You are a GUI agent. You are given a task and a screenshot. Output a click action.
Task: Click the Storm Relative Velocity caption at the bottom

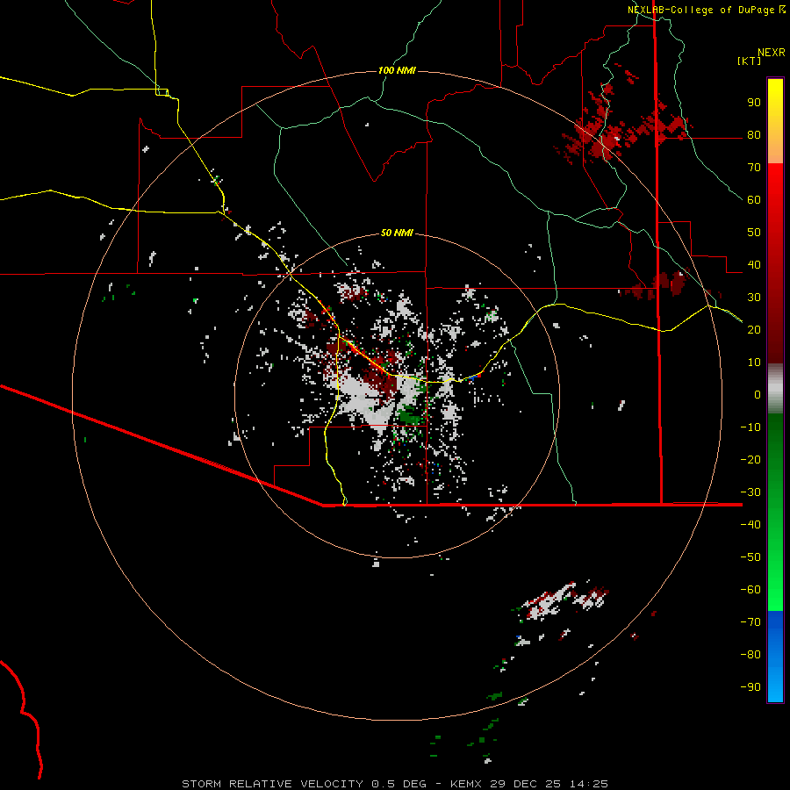pos(395,784)
